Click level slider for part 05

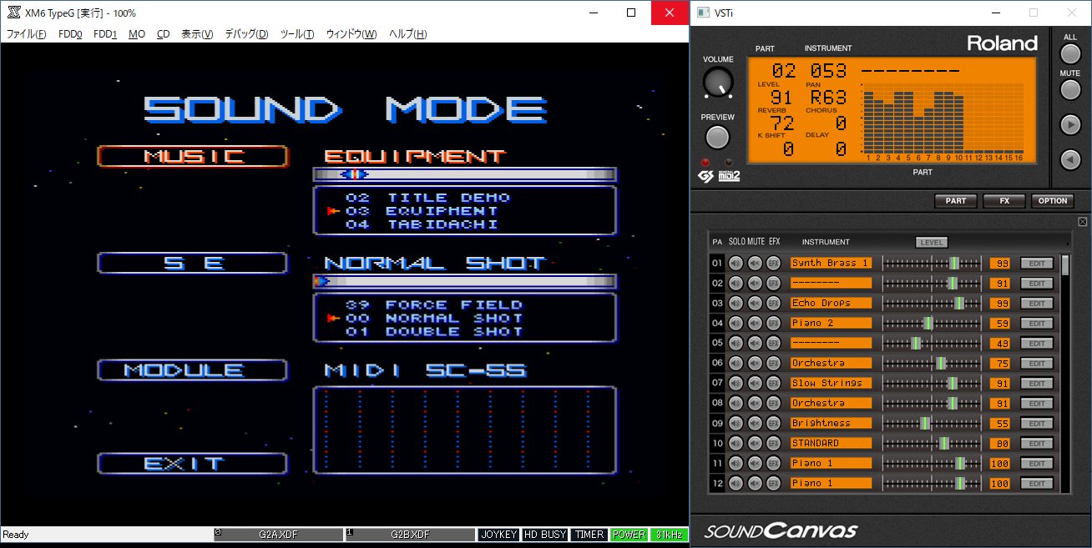pos(933,343)
